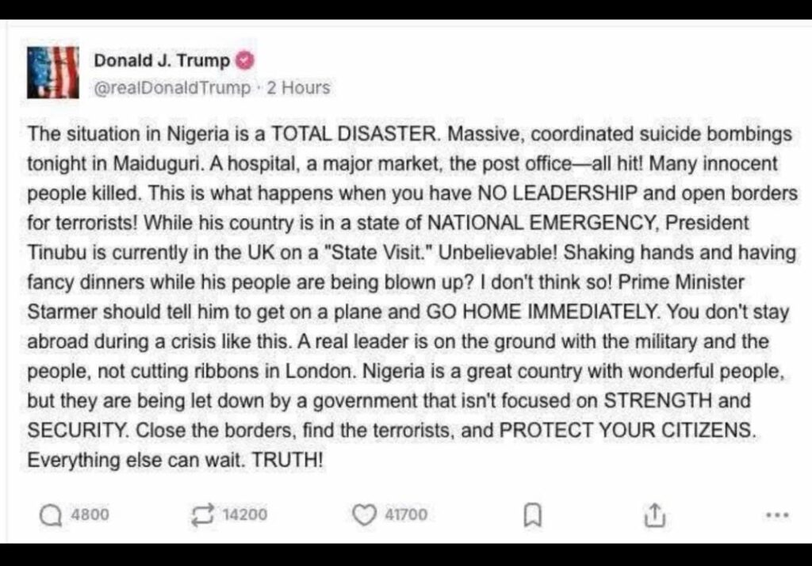The height and width of the screenshot is (566, 812).
Task: Bookmark this post
Action: click(x=533, y=516)
